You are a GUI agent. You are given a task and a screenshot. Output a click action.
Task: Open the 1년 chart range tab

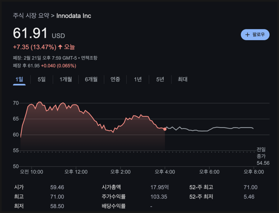point(138,79)
